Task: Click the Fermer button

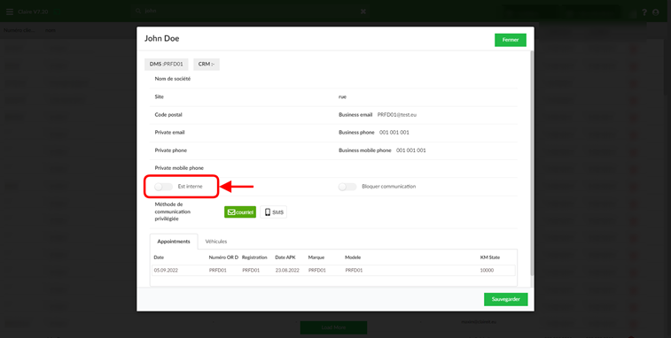Action: click(511, 40)
